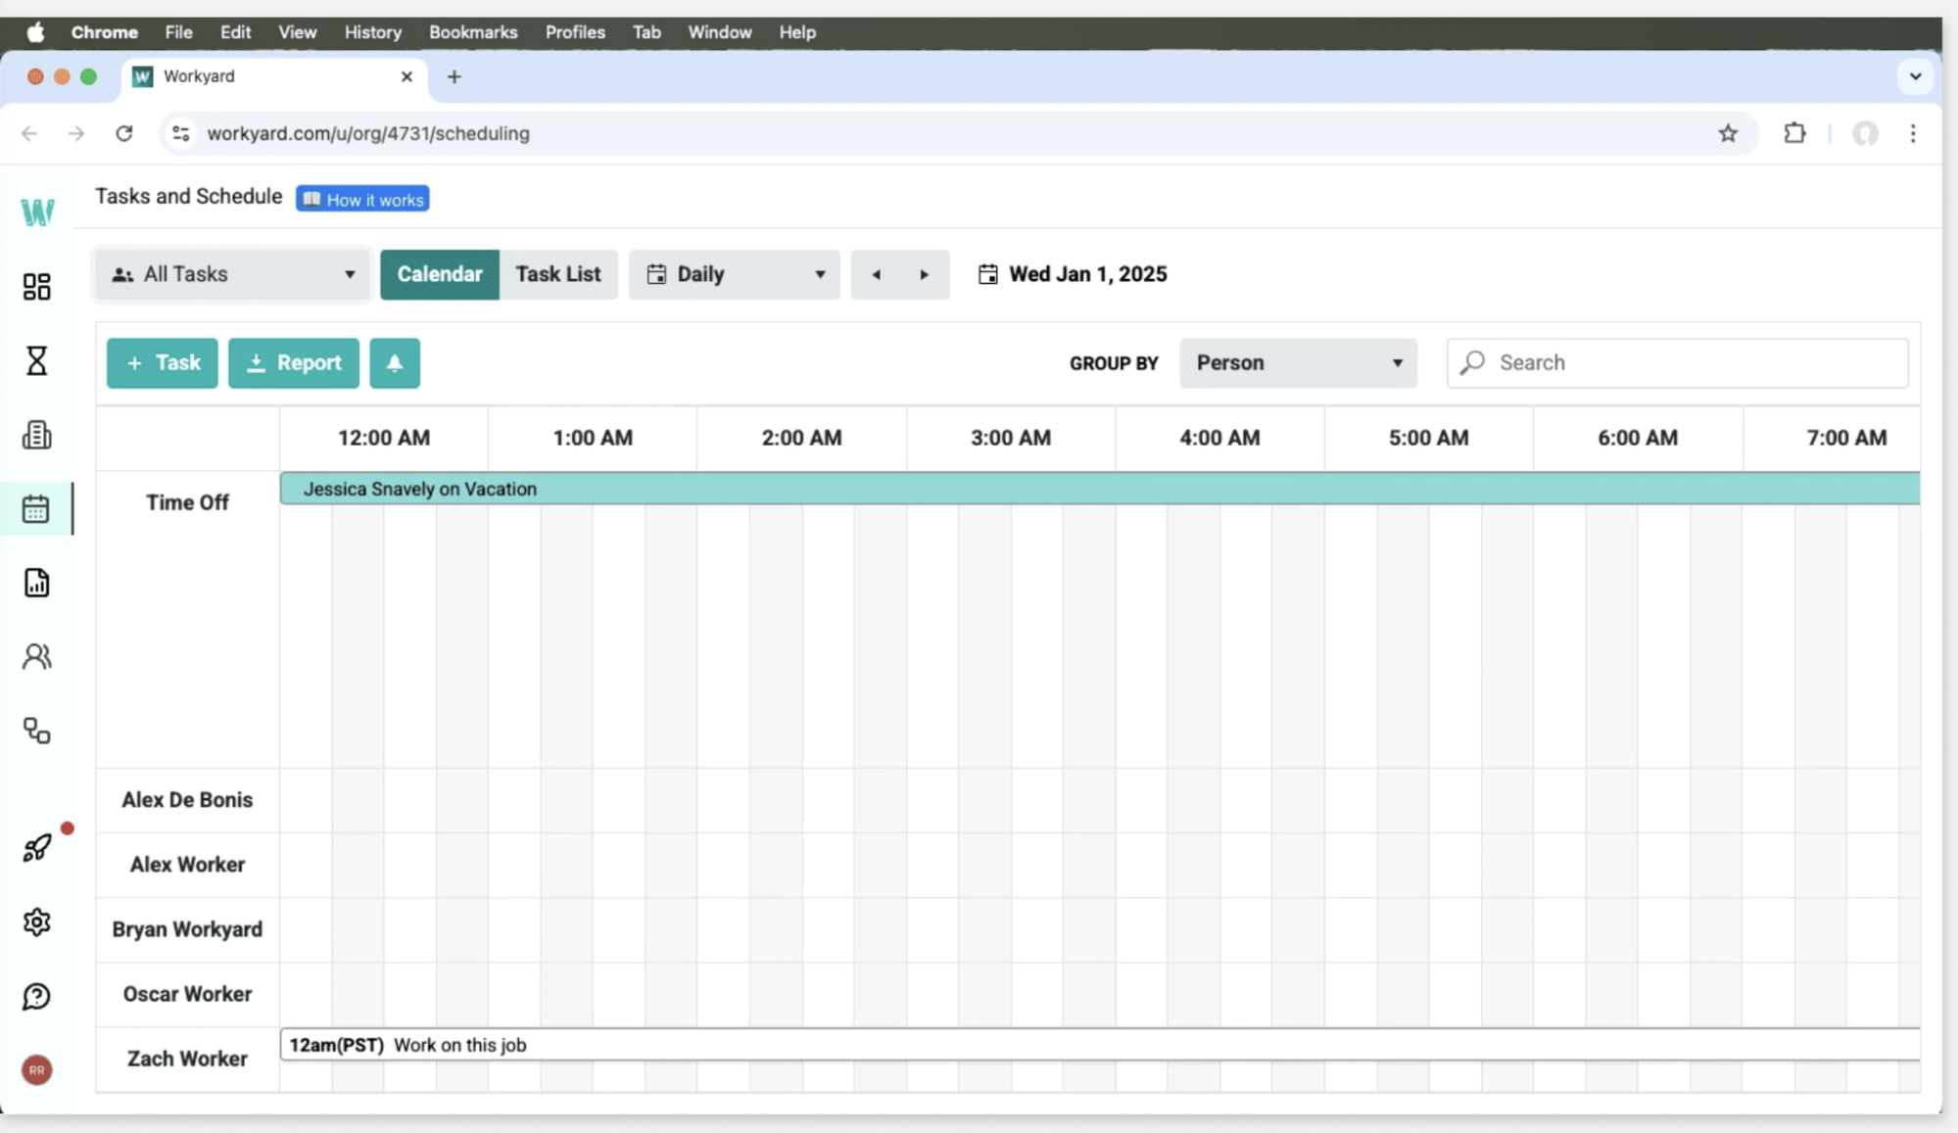1958x1133 pixels.
Task: Open the Apple menu
Action: coord(36,32)
